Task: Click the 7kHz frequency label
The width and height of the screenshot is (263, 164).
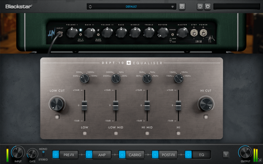Action: 153,72
